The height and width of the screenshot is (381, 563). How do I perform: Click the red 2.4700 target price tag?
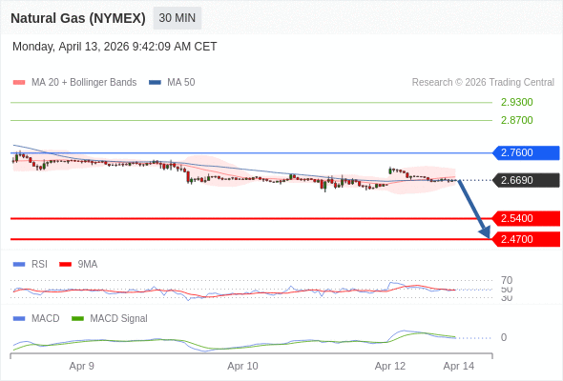pyautogui.click(x=526, y=239)
